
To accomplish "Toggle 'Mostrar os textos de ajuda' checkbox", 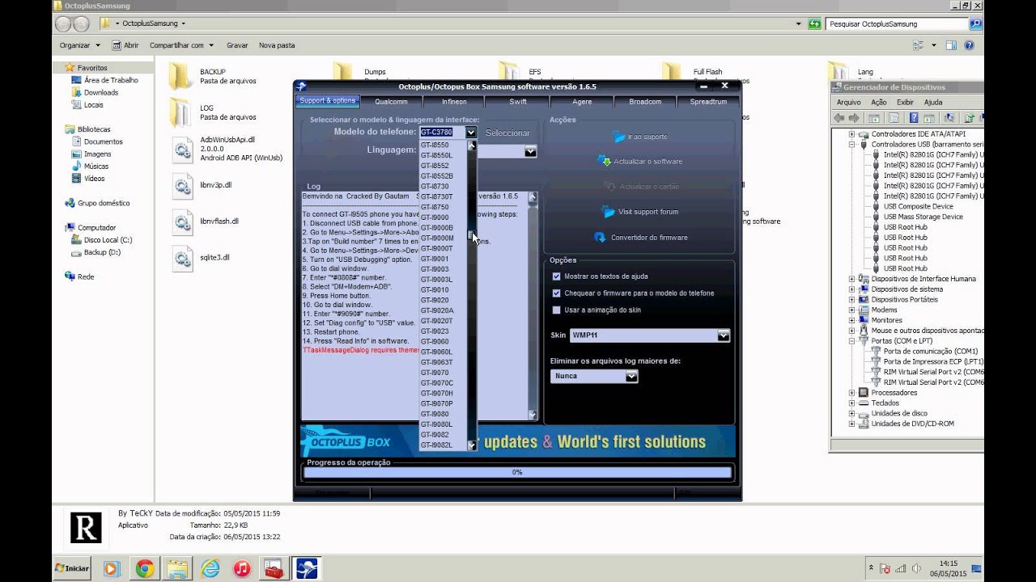I will pyautogui.click(x=556, y=276).
